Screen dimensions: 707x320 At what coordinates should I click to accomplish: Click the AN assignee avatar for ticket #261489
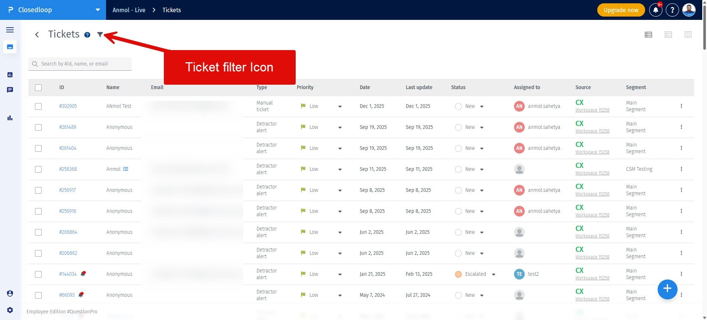[x=519, y=127]
